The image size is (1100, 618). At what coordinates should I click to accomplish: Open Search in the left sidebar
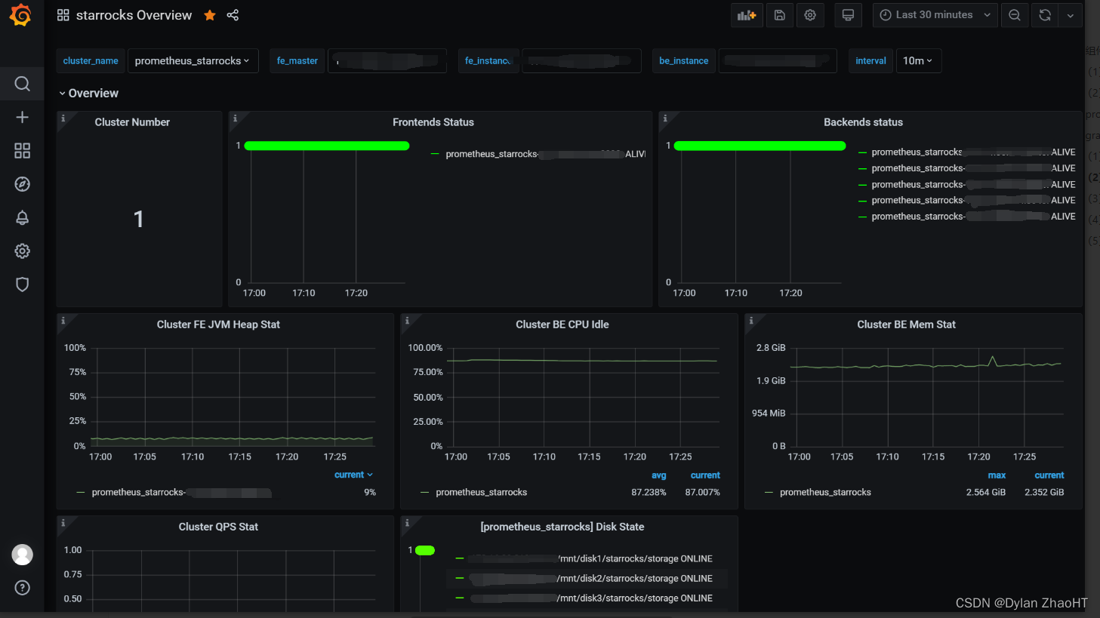pos(22,84)
